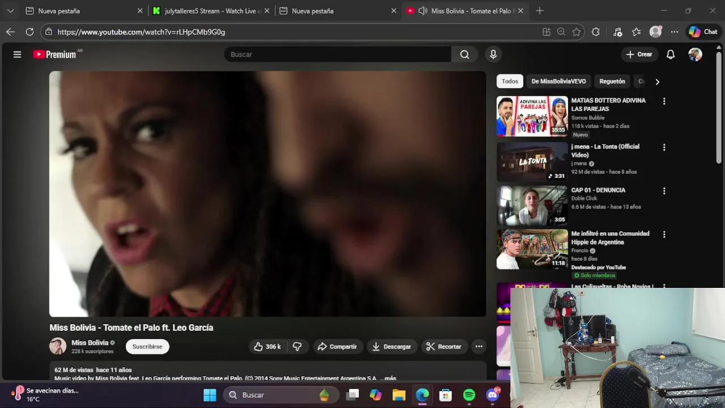Focus the YouTube Buscar search field

[x=338, y=54]
